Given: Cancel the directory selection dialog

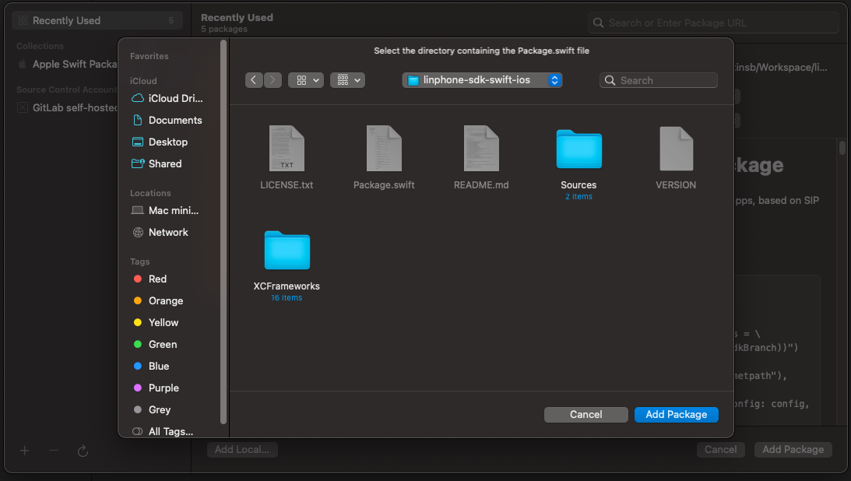Looking at the screenshot, I should (586, 415).
